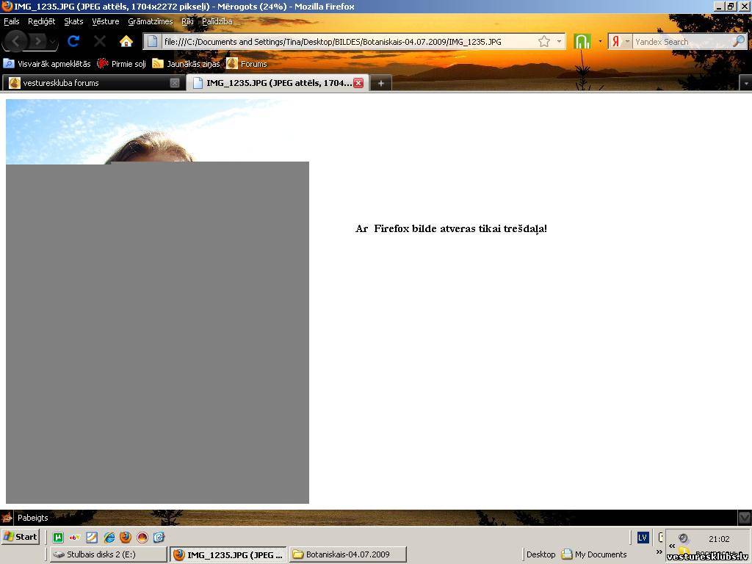Open the Skats menu
Viewport: 752px width, 564px height.
point(73,21)
